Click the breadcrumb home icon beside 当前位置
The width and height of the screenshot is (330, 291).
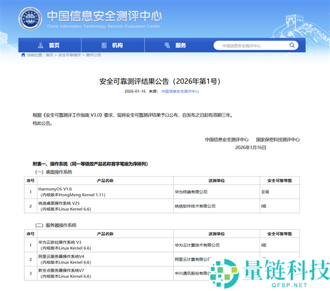pos(23,55)
